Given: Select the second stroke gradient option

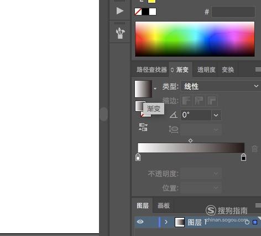Looking at the screenshot, I should point(199,101).
